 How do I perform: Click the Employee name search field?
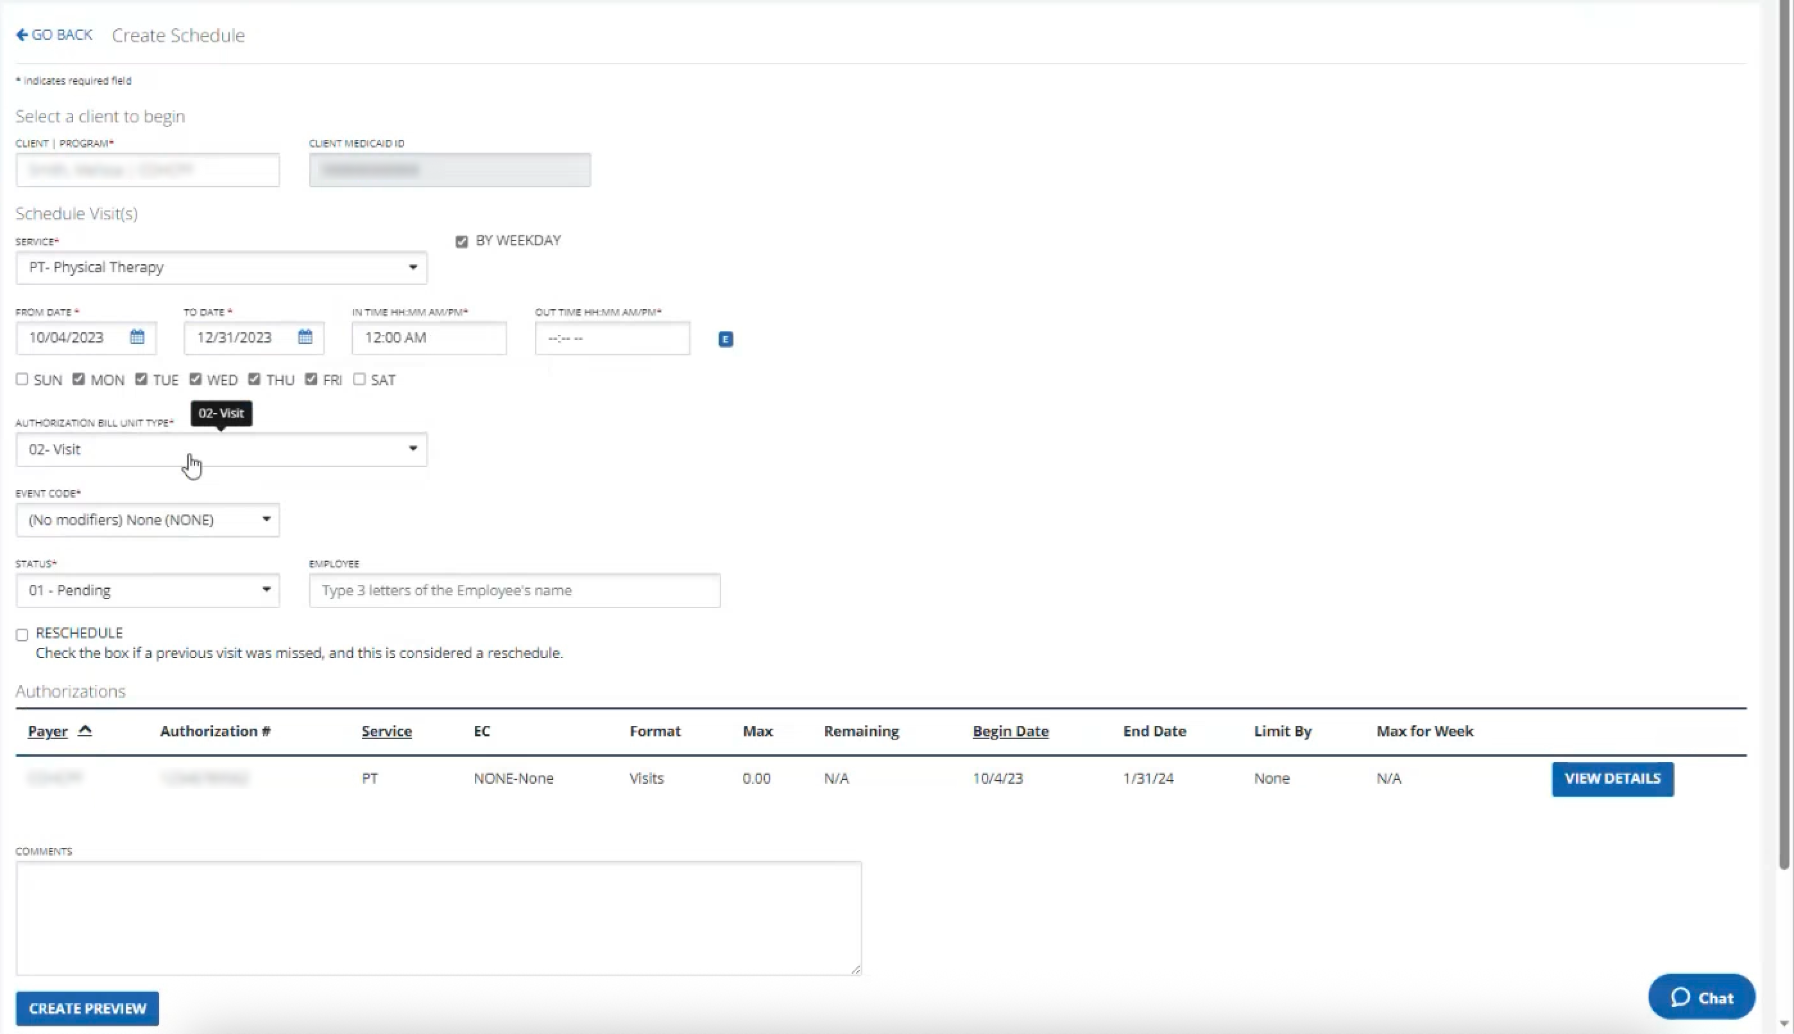tap(514, 590)
